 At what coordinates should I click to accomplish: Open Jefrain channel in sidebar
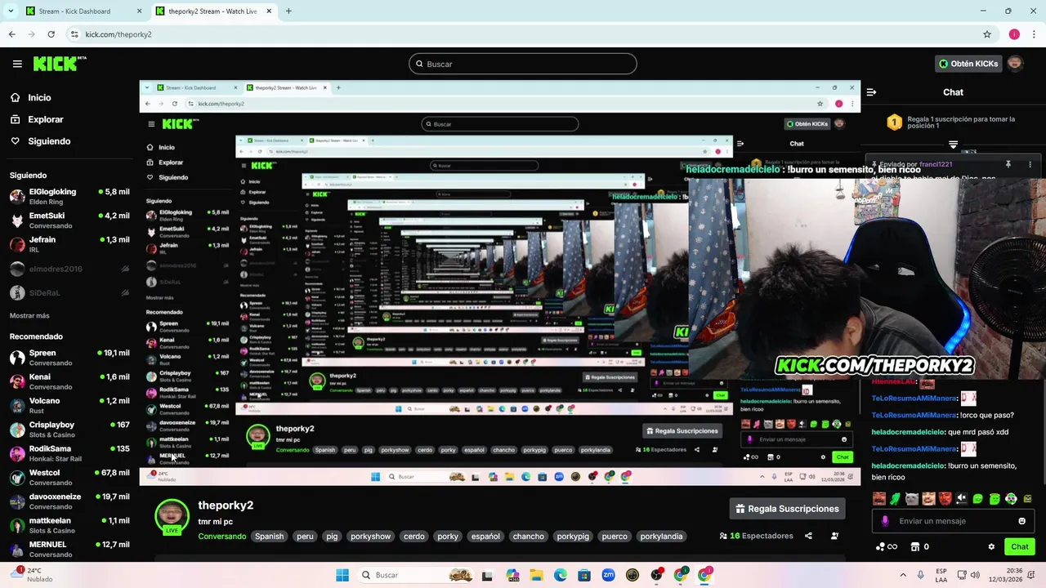point(69,244)
